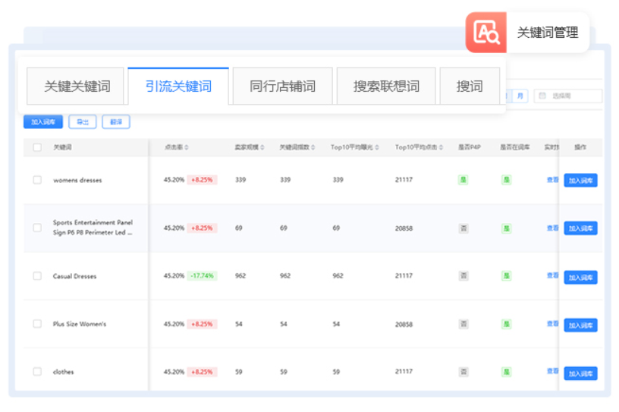Click 查看 link in womens dresses row

(x=552, y=180)
